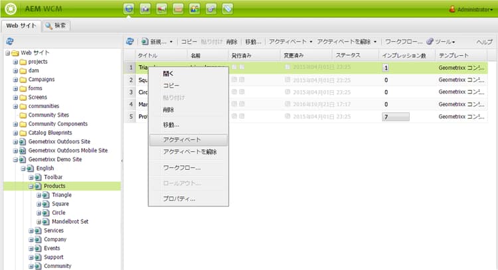Choose ワークフロー... in the context menu

pos(189,168)
